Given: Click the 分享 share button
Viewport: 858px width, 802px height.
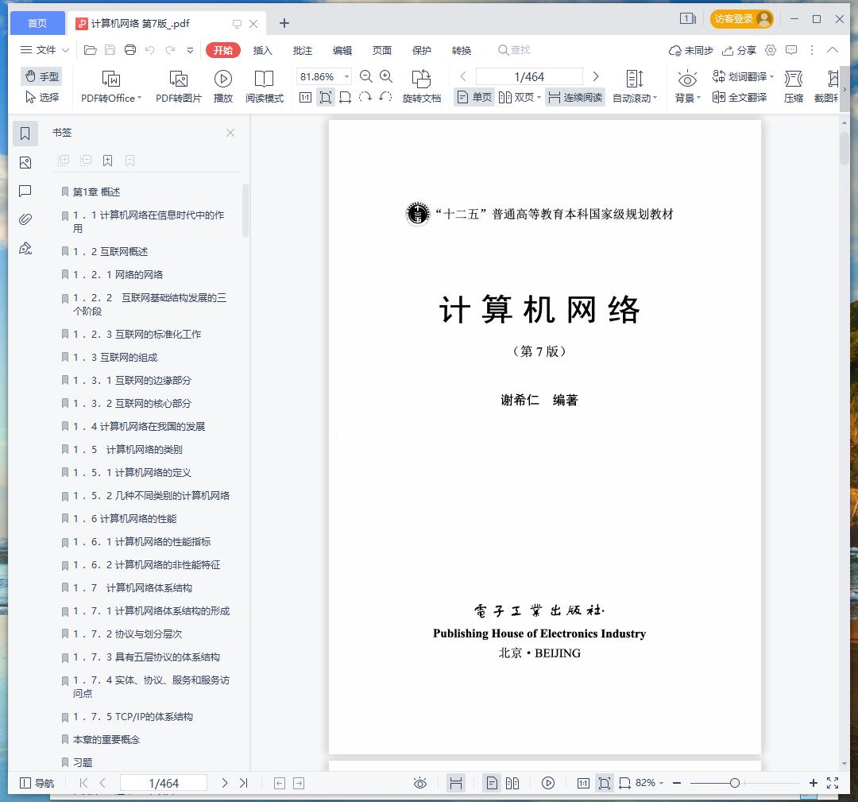Looking at the screenshot, I should (x=740, y=50).
